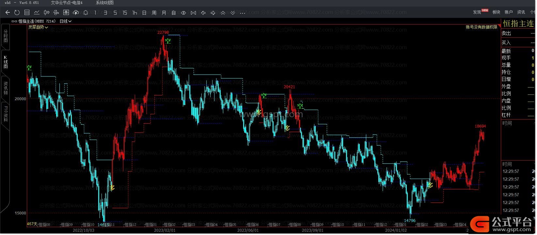Image resolution: width=537 pixels, height=235 pixels.
Task: Choose the custom (自) period
Action: pyautogui.click(x=174, y=13)
